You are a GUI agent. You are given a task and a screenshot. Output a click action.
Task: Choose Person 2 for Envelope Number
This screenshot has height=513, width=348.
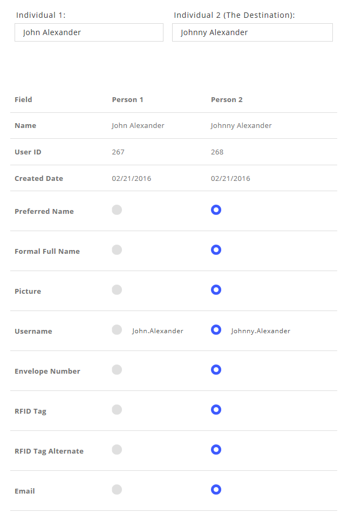point(216,370)
